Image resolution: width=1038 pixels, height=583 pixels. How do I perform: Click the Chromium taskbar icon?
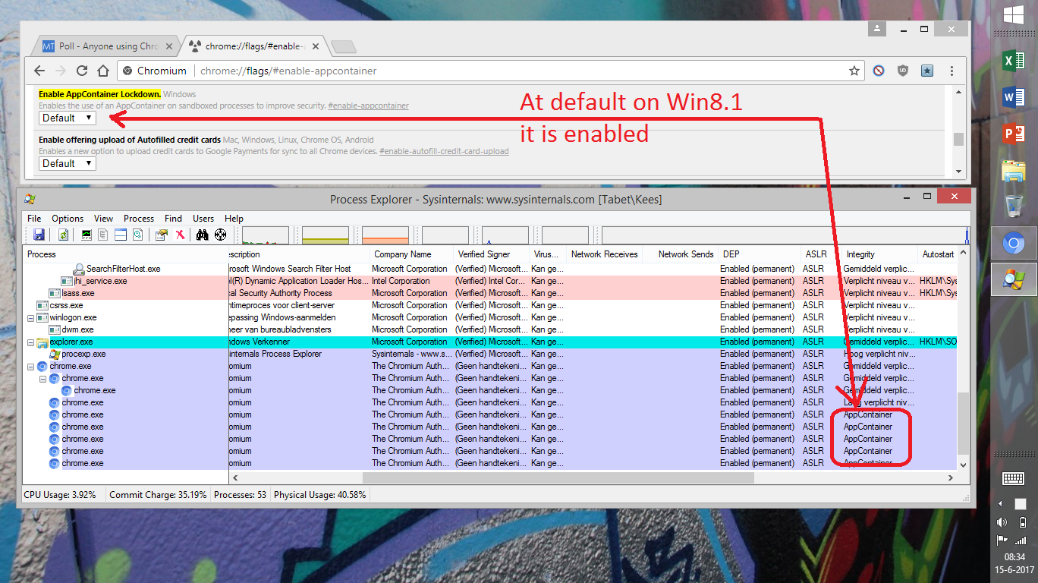pyautogui.click(x=1014, y=243)
